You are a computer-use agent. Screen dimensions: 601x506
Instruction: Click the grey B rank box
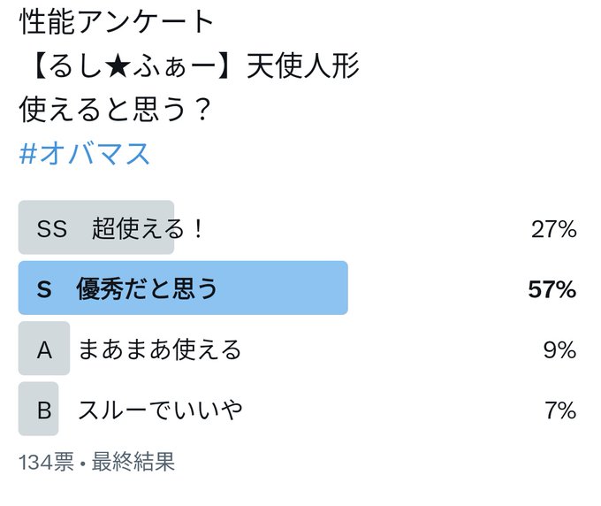coord(38,409)
